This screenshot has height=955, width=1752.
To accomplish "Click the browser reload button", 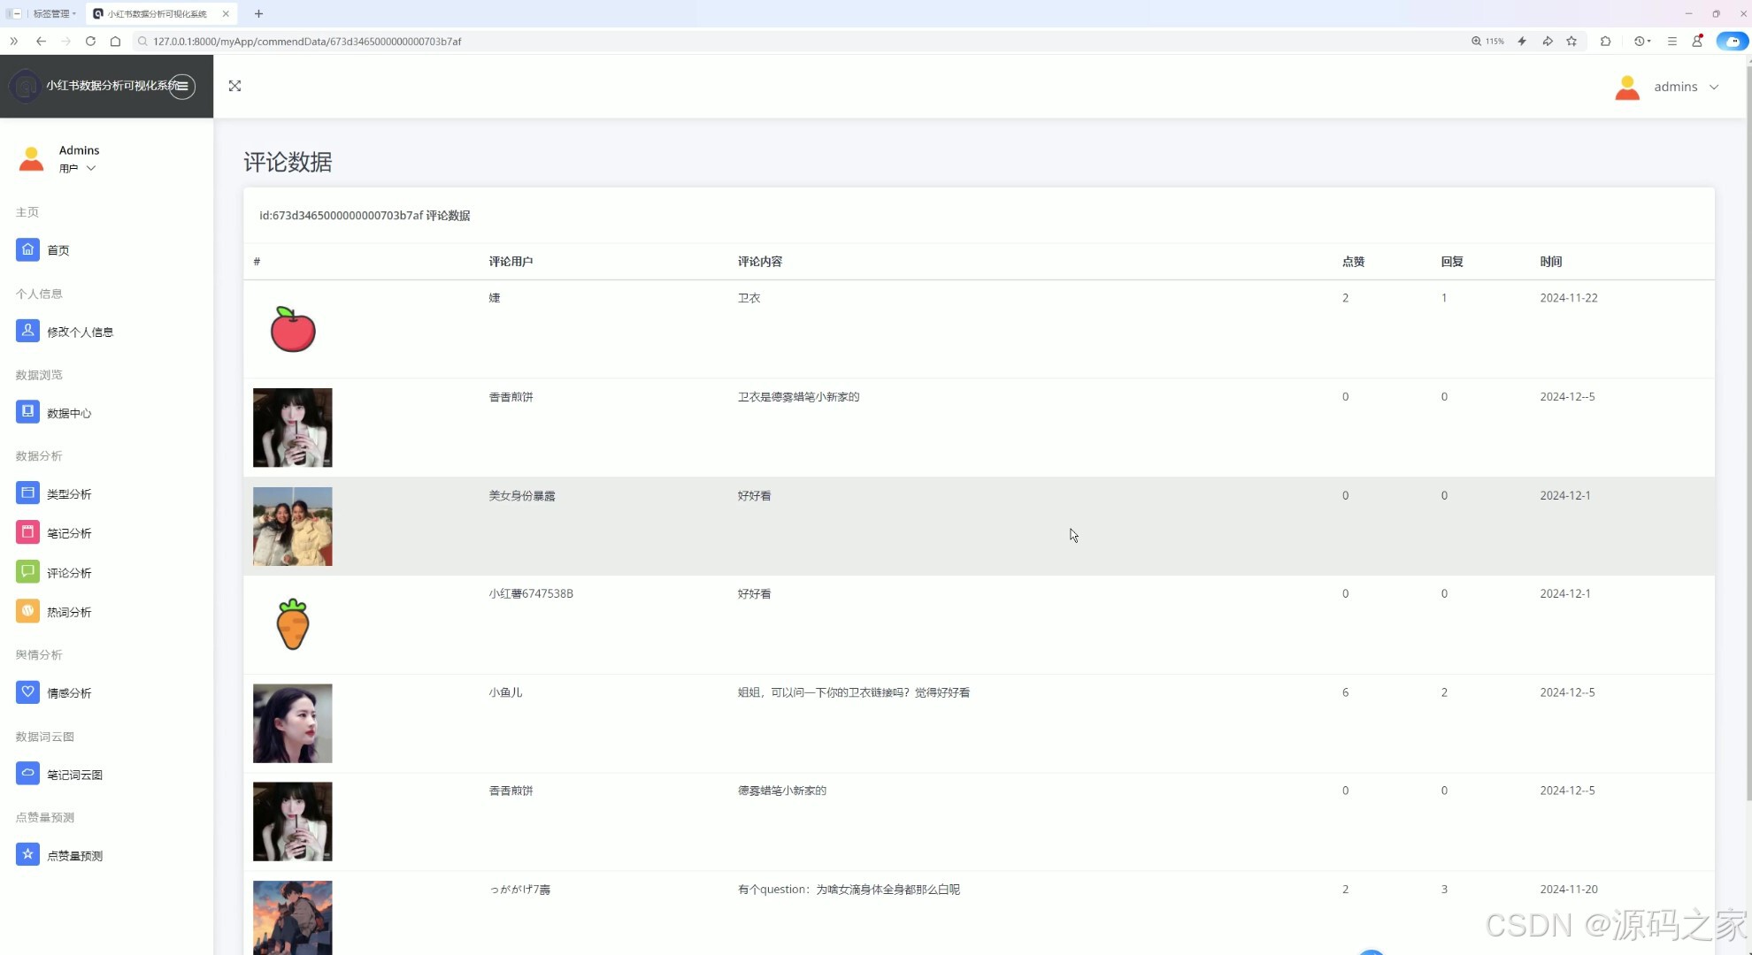I will [x=90, y=41].
